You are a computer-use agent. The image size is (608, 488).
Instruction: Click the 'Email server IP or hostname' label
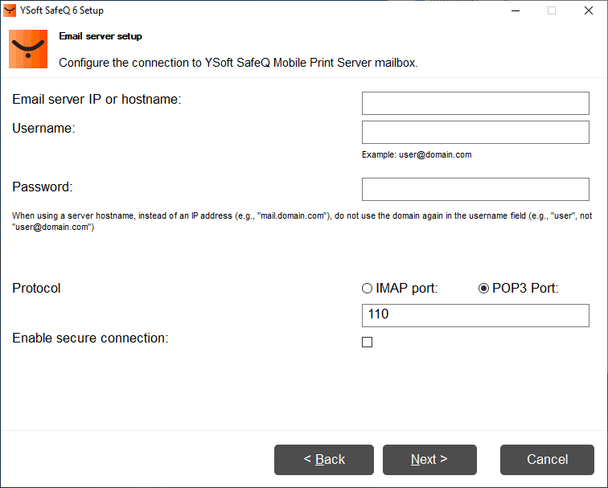pos(97,100)
